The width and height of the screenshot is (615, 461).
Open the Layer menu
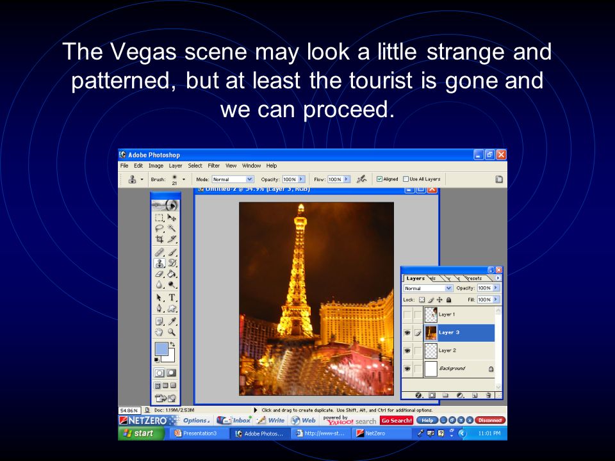click(176, 166)
